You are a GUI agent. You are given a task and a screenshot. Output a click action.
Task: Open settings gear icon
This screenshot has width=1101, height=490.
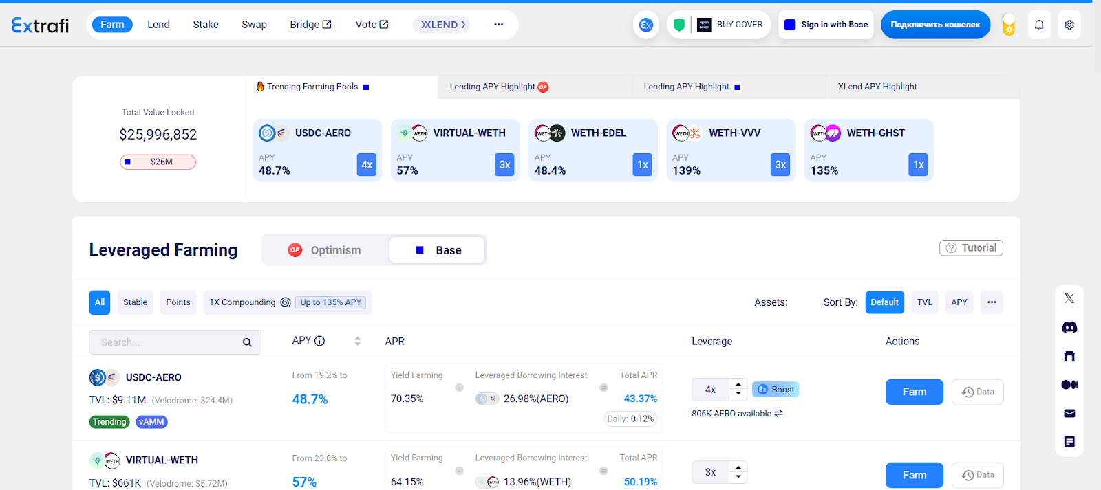pyautogui.click(x=1069, y=25)
